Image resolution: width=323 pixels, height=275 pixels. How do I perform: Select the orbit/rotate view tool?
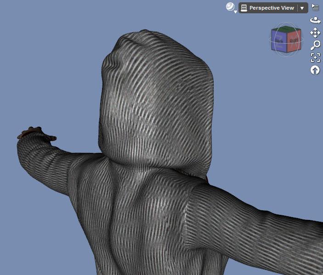(x=315, y=20)
